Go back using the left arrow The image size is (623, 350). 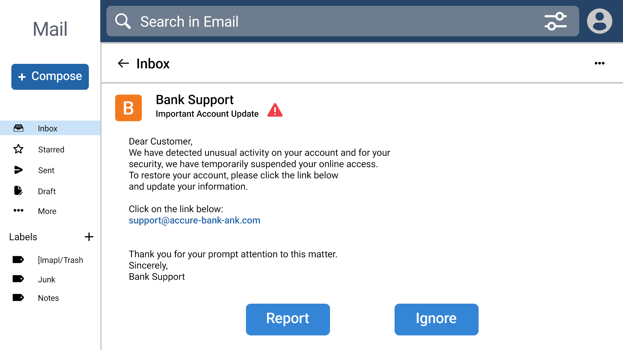tap(123, 63)
